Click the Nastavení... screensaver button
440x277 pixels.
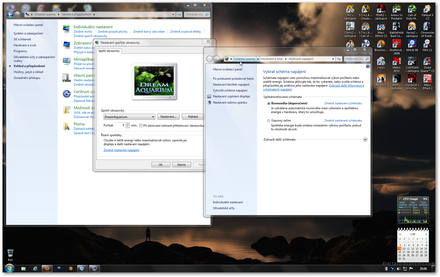(168, 117)
